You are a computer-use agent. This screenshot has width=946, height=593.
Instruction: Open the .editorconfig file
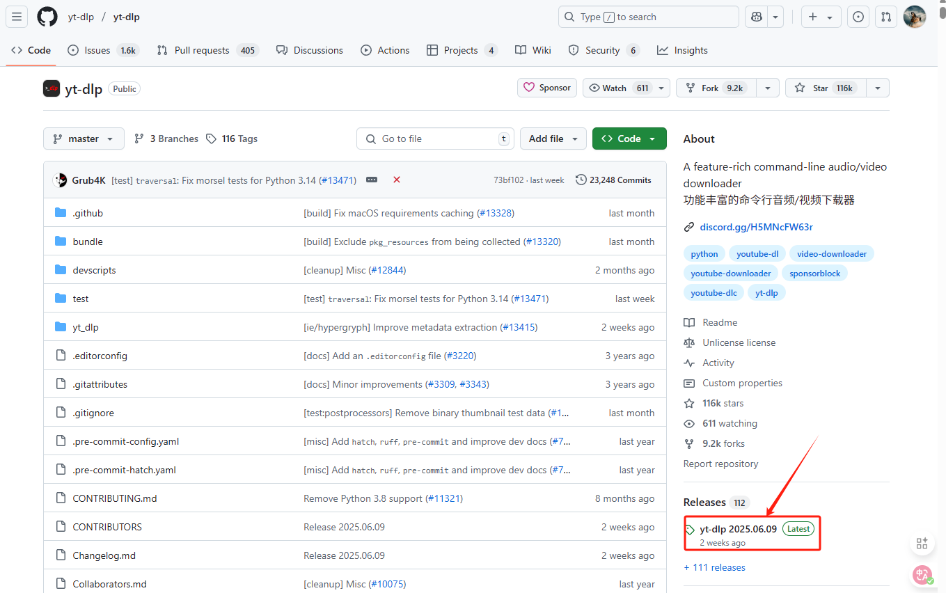pyautogui.click(x=100, y=356)
